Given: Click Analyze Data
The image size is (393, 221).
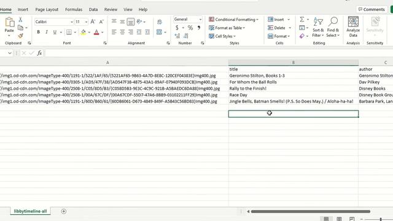Looking at the screenshot, I should [353, 27].
